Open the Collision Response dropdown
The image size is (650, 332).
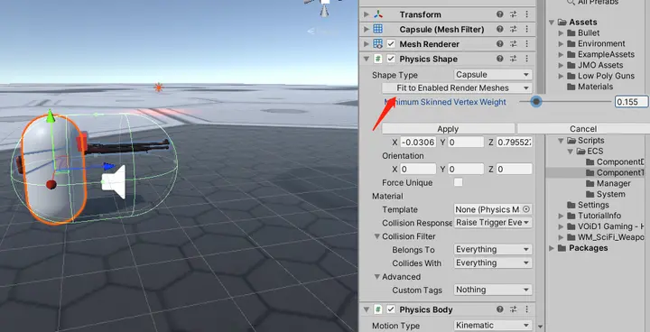tap(493, 223)
